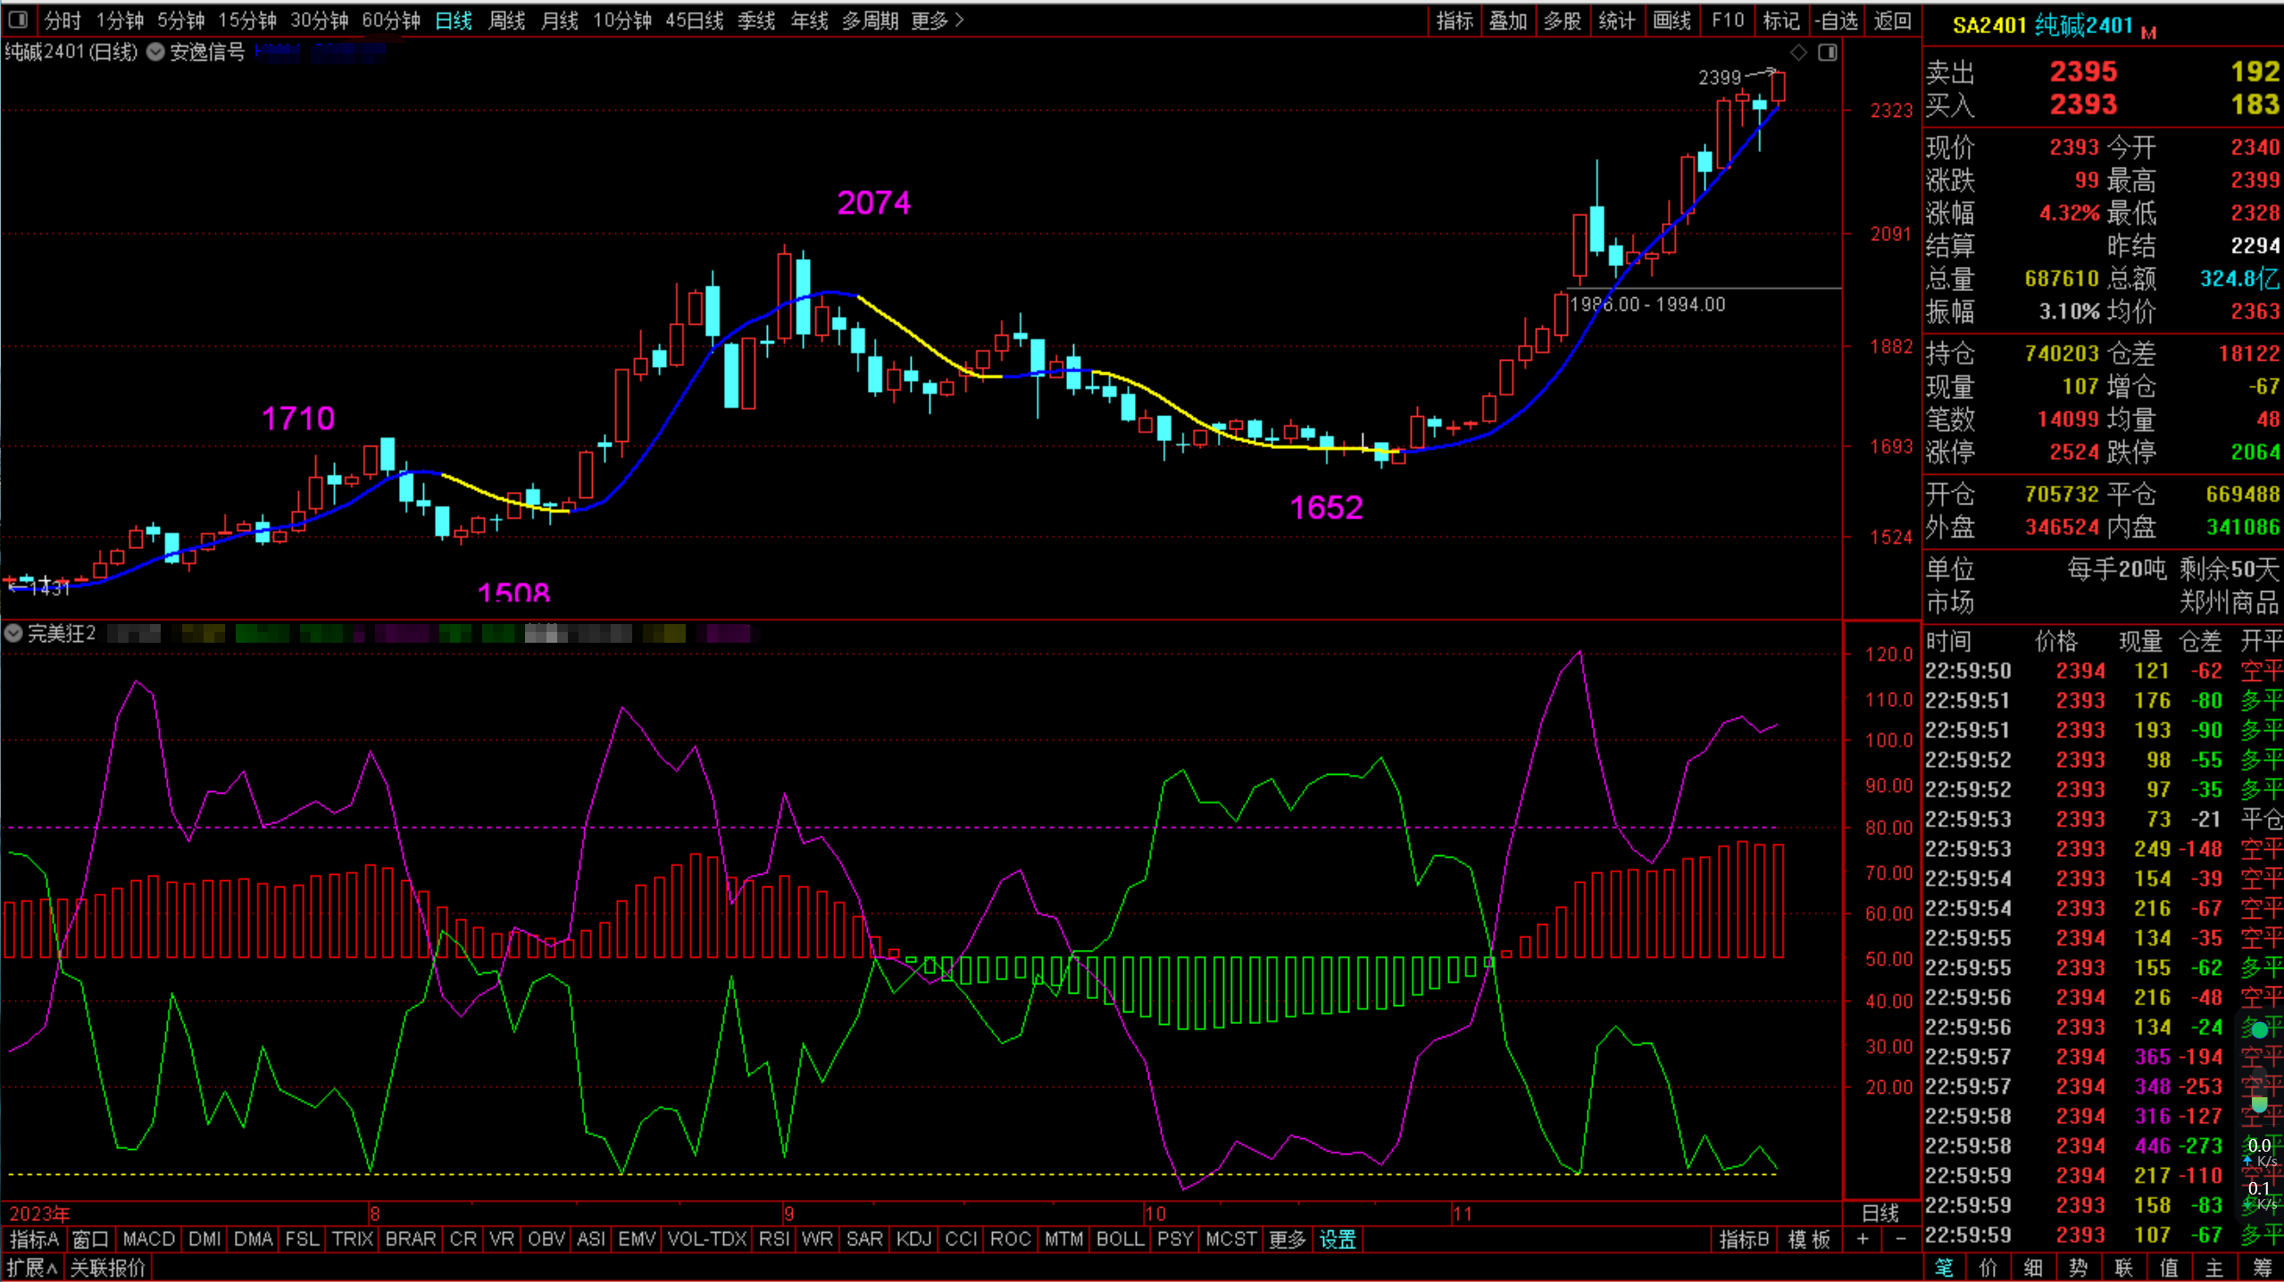The height and width of the screenshot is (1282, 2284).
Task: Click the 2074 peak price label
Action: [874, 204]
